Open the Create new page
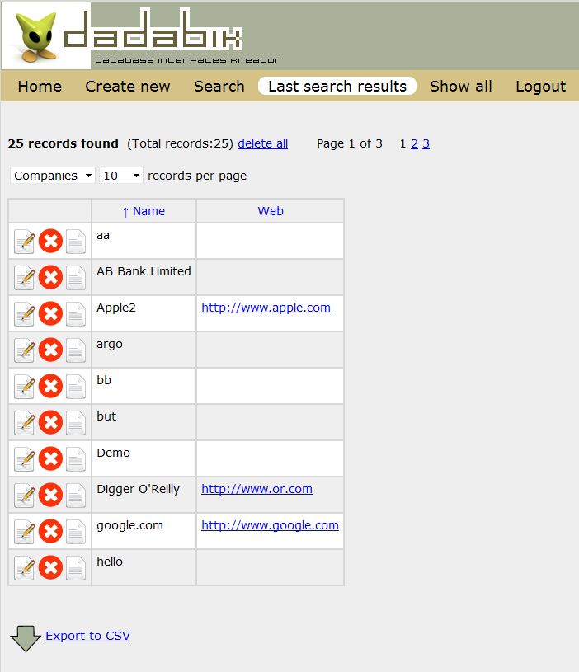This screenshot has height=672, width=579. click(x=128, y=87)
